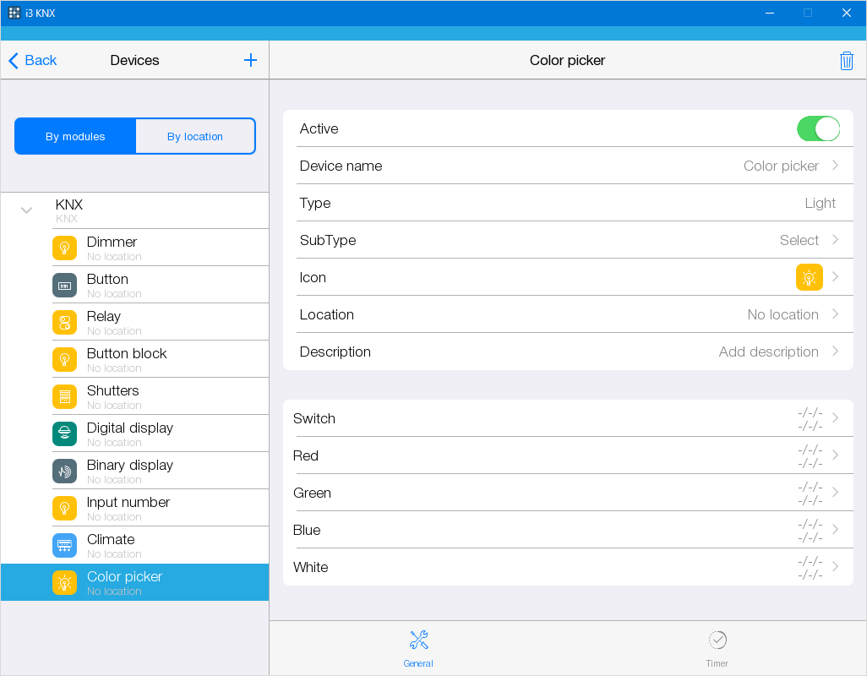Open the Shutters device icon
Viewport: 867px width, 676px height.
(x=65, y=396)
